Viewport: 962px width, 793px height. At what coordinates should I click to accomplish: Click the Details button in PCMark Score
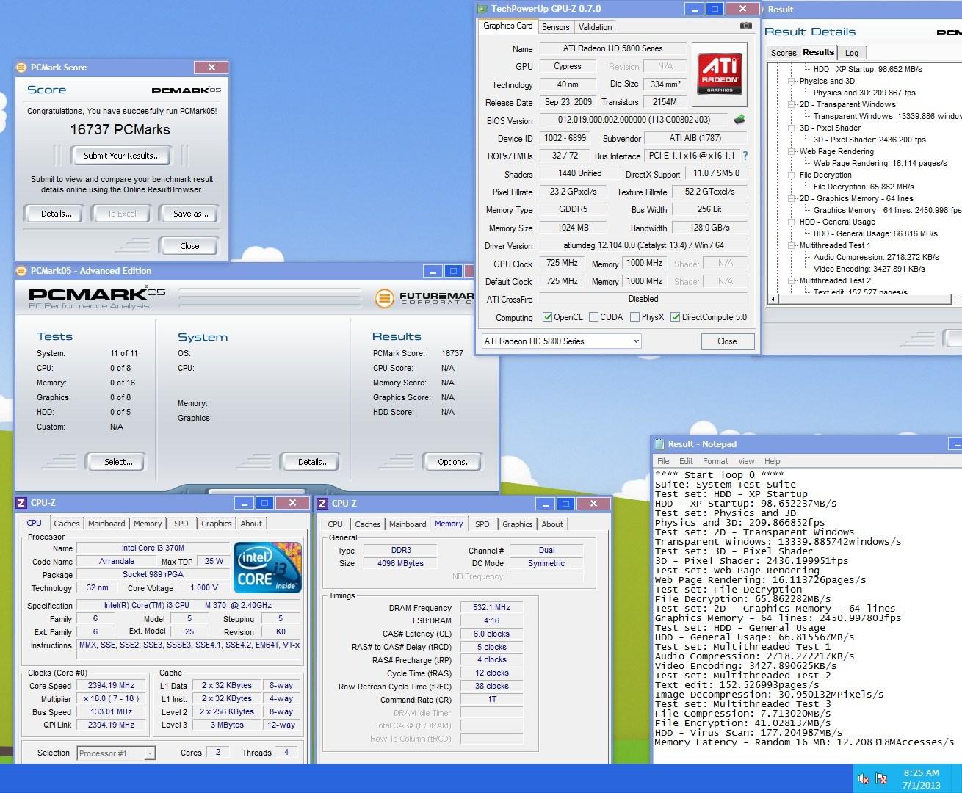[57, 214]
